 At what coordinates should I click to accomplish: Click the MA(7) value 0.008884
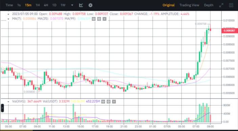(30, 19)
